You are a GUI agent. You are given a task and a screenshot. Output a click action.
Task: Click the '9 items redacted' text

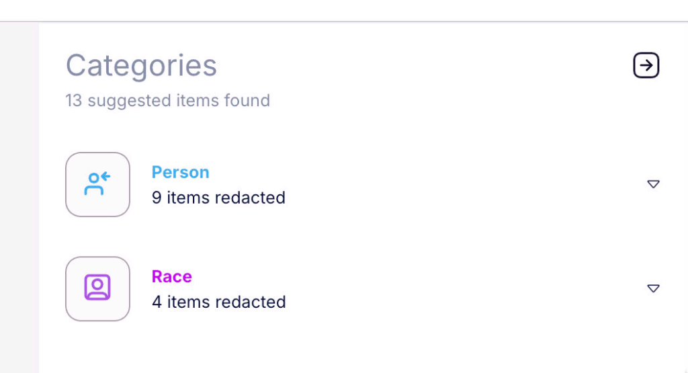218,198
